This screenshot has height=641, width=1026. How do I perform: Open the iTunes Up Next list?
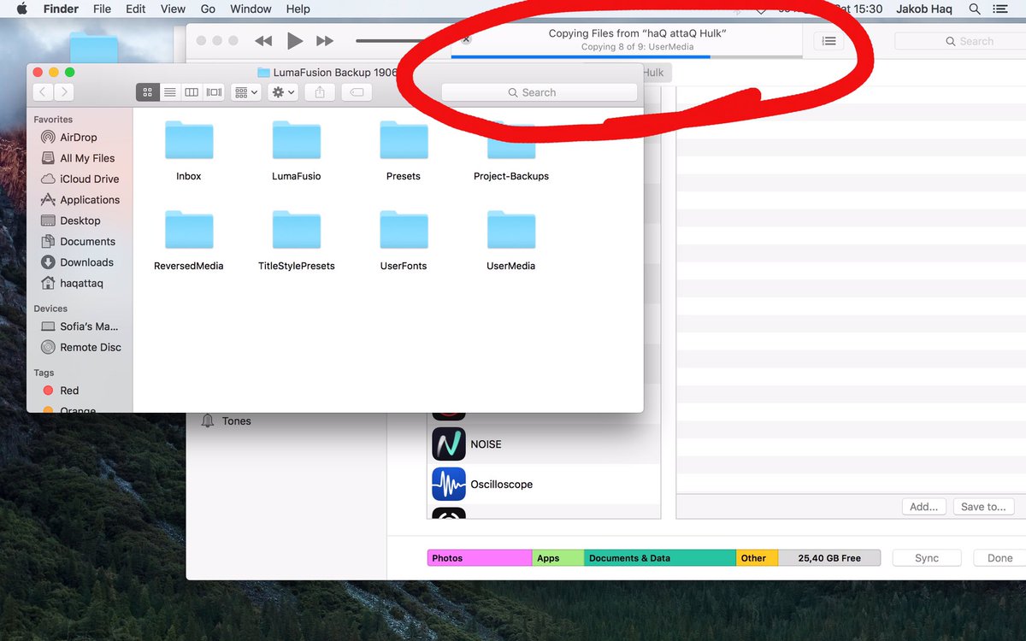pyautogui.click(x=829, y=41)
